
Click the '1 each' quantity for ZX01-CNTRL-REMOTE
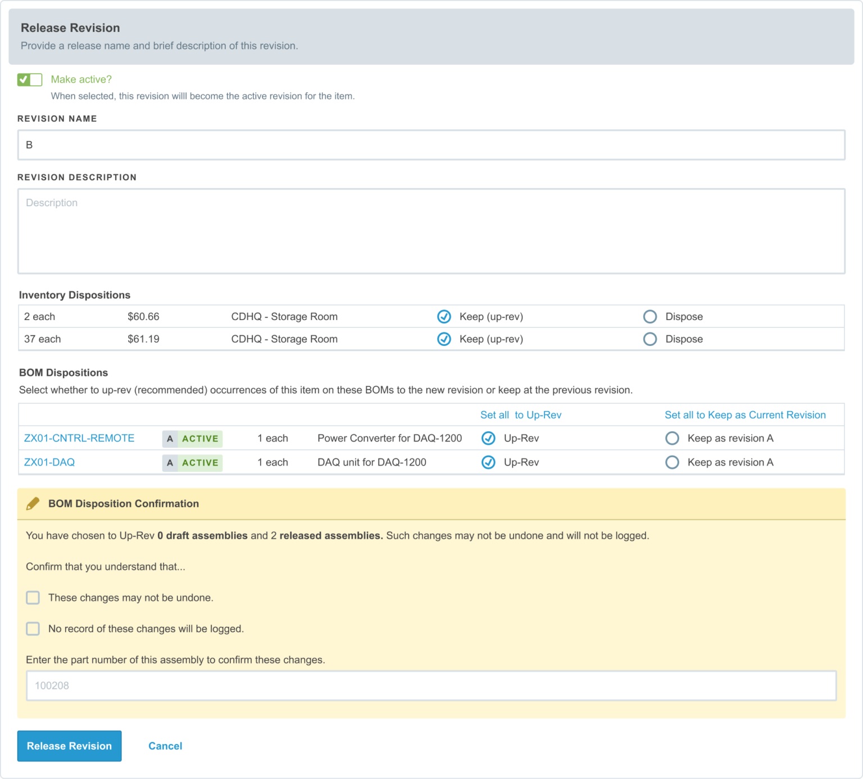272,438
